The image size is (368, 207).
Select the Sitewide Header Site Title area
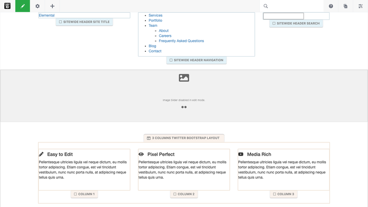pos(84,22)
